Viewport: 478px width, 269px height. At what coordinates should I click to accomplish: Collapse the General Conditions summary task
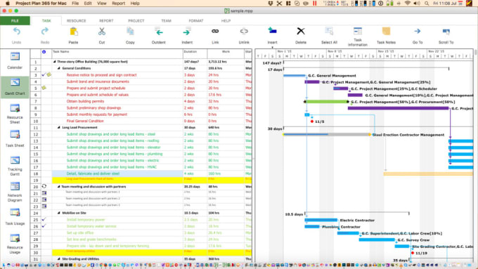tap(59, 68)
